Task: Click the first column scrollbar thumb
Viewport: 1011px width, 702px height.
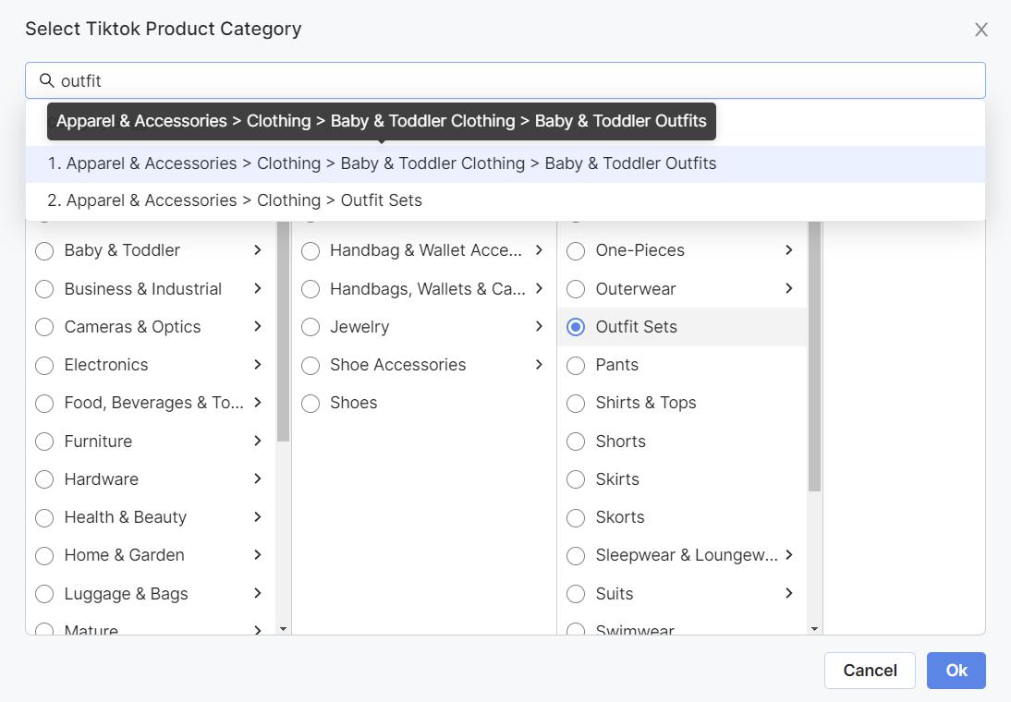Action: point(283,332)
